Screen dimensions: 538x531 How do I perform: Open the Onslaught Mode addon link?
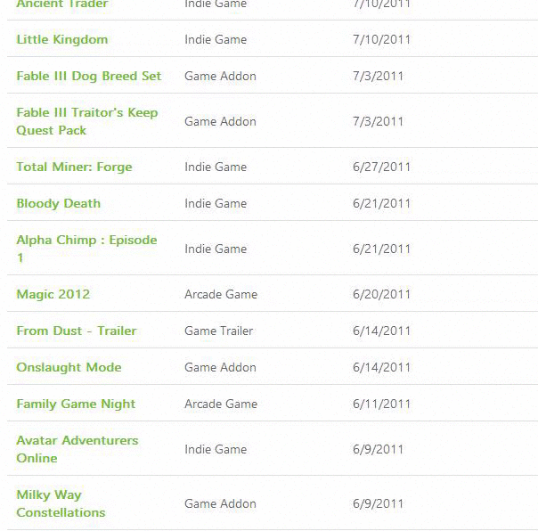tap(69, 368)
